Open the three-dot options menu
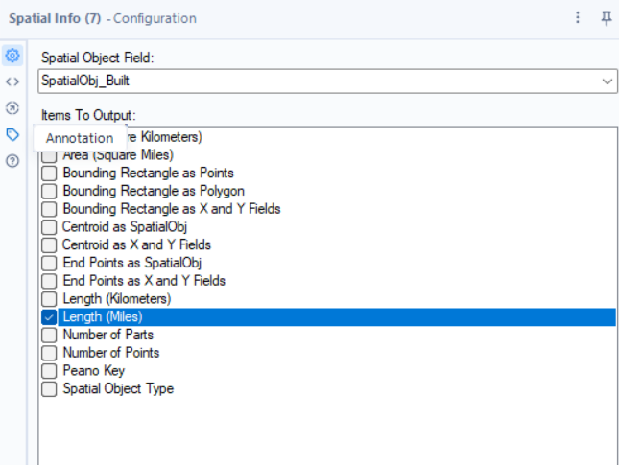The height and width of the screenshot is (465, 619). click(x=578, y=18)
